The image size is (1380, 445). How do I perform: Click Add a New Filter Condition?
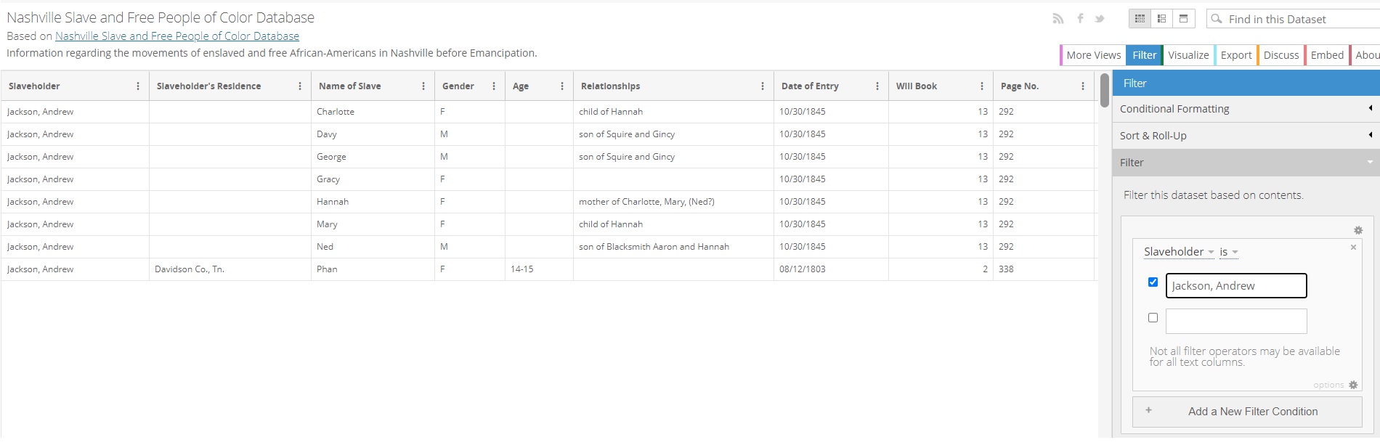click(x=1247, y=412)
